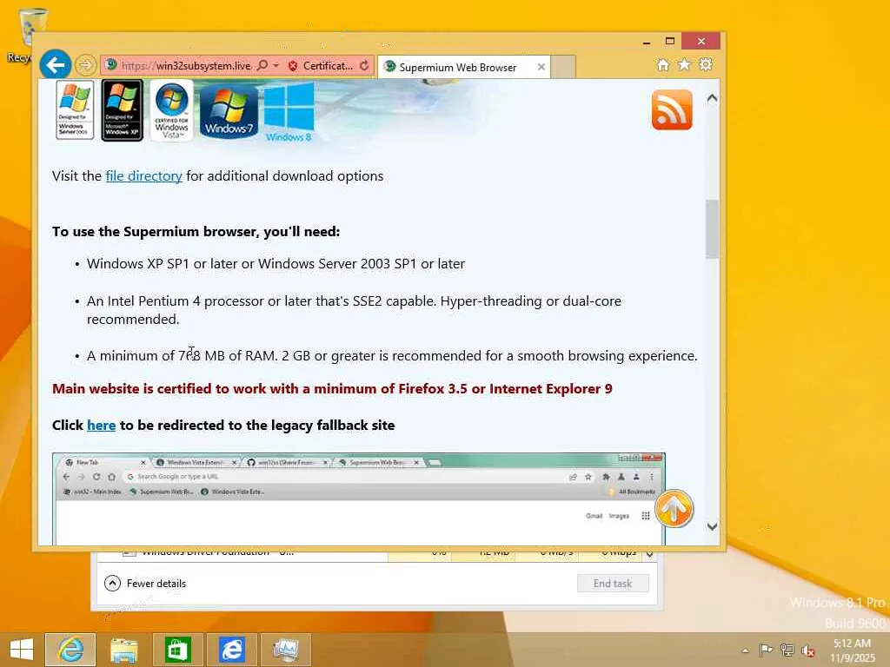This screenshot has height=667, width=890.
Task: Click the Certificate error badge
Action: coord(320,66)
